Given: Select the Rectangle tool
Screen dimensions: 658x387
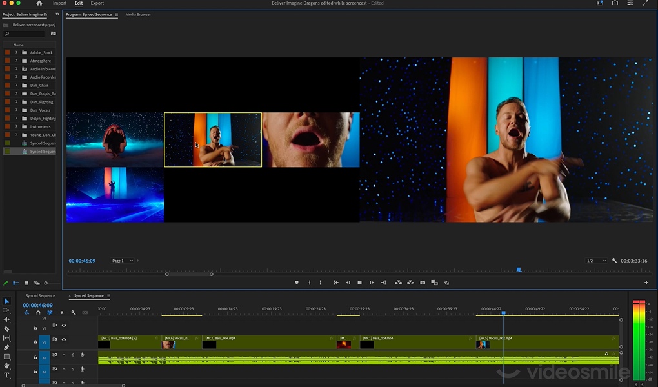Looking at the screenshot, I should point(6,357).
